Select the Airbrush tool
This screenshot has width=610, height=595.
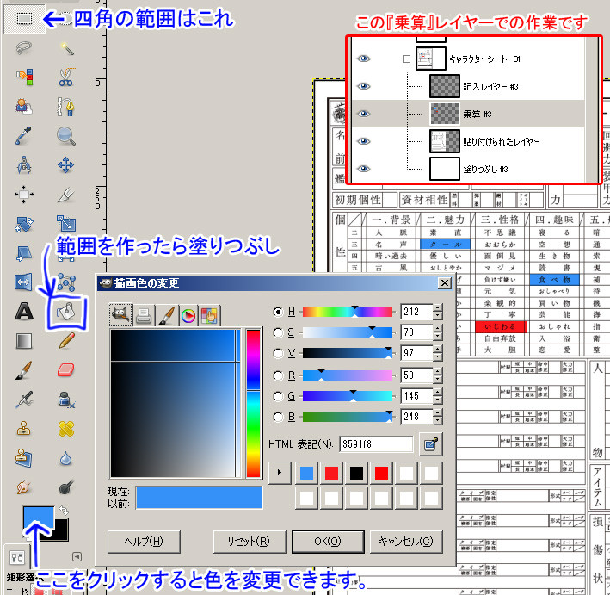(24, 400)
